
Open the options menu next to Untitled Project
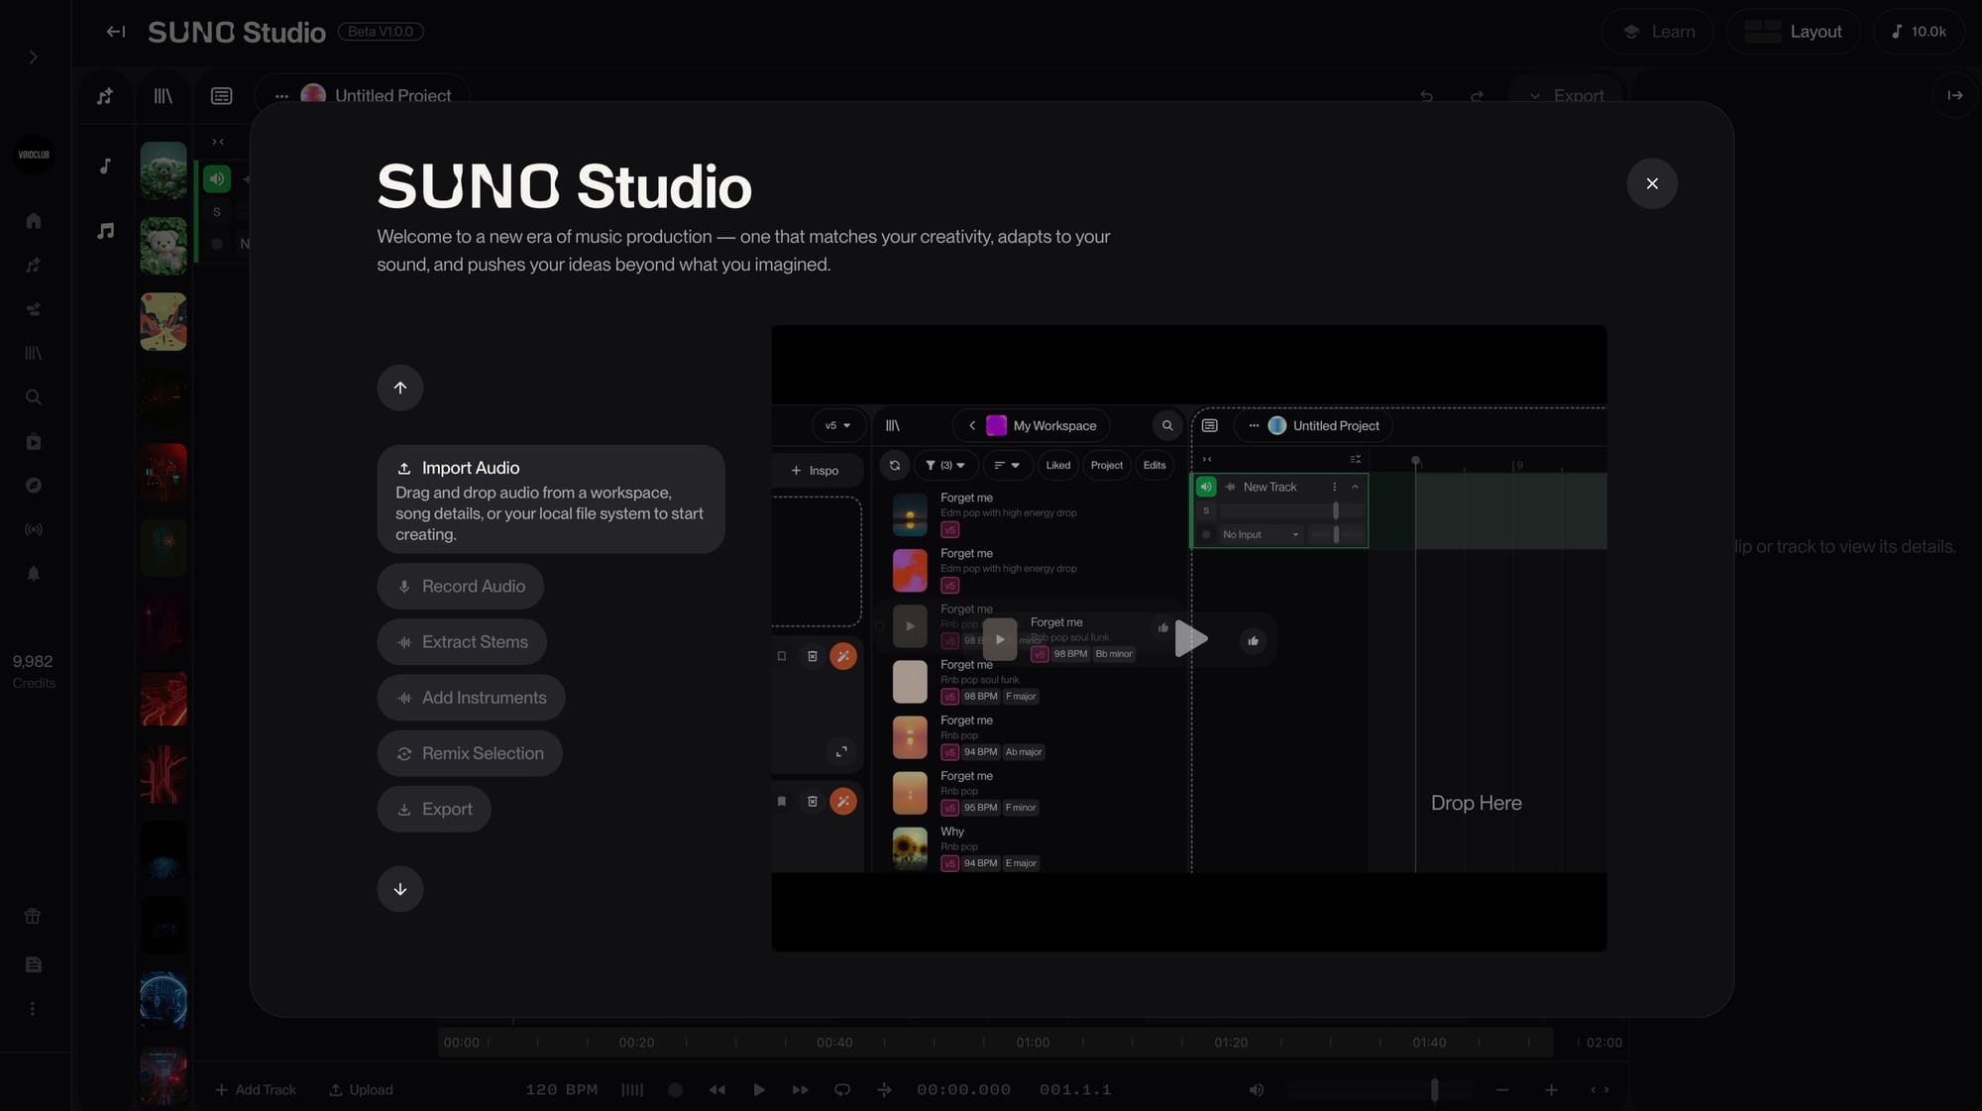(281, 95)
